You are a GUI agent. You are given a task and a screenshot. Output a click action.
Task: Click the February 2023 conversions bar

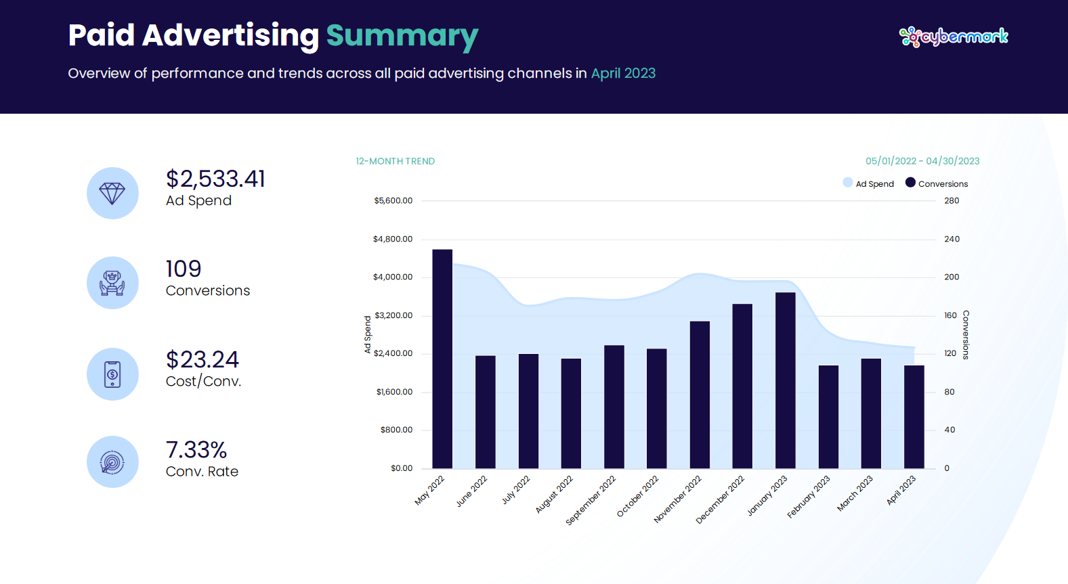point(828,417)
